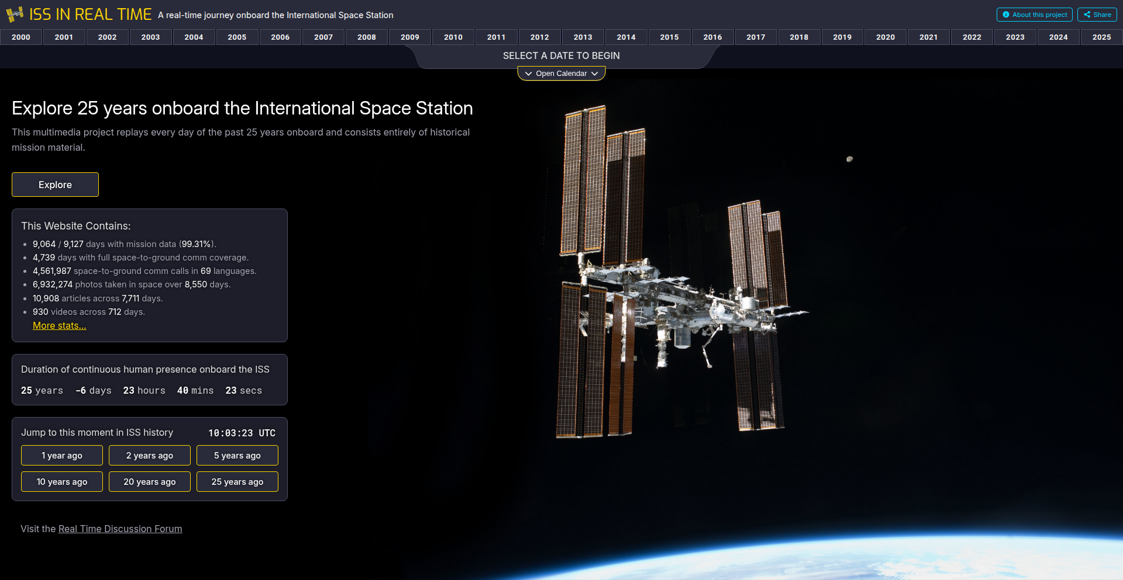The height and width of the screenshot is (580, 1123).
Task: Click the 4,739 days comm coverage stat
Action: 140,258
